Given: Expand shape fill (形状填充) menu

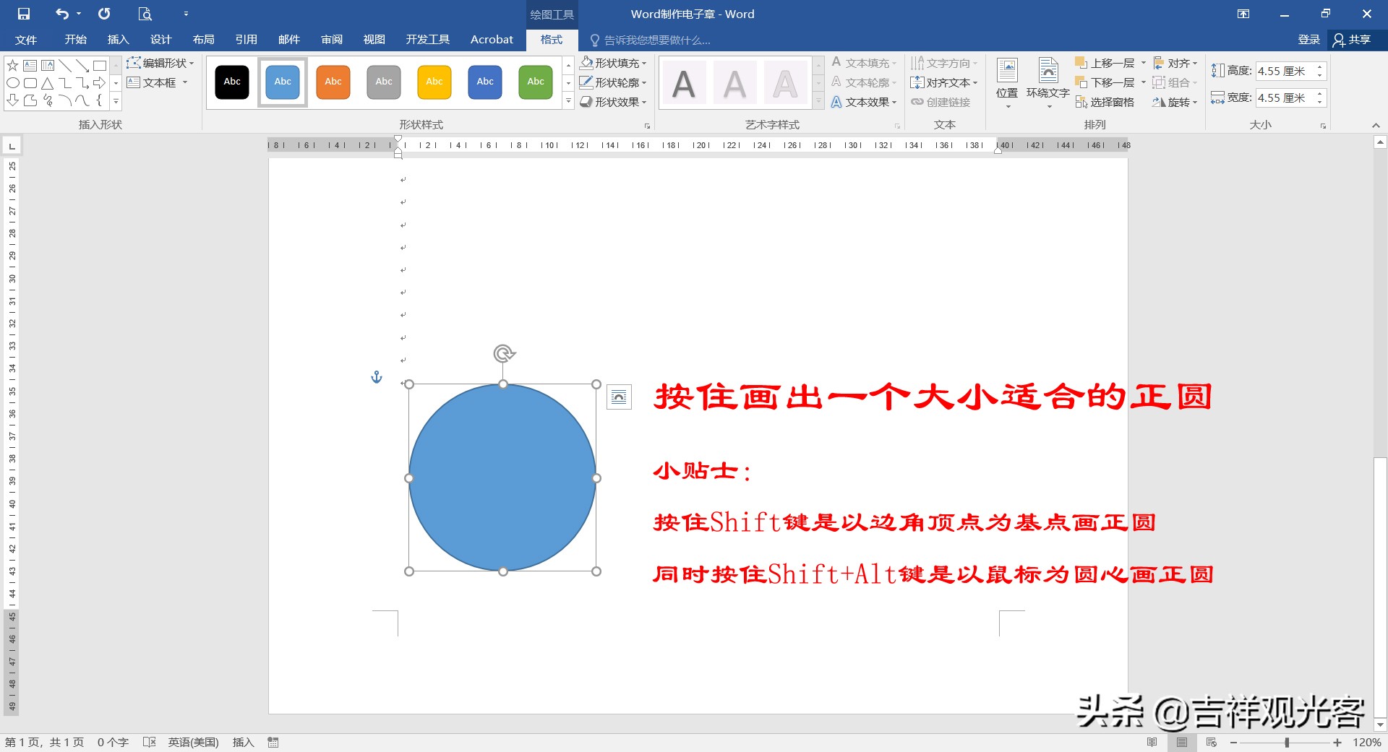Looking at the screenshot, I should 614,63.
